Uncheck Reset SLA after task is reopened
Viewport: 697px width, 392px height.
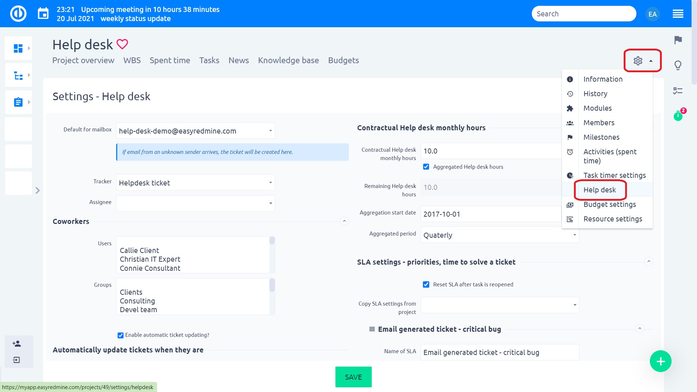click(x=426, y=285)
